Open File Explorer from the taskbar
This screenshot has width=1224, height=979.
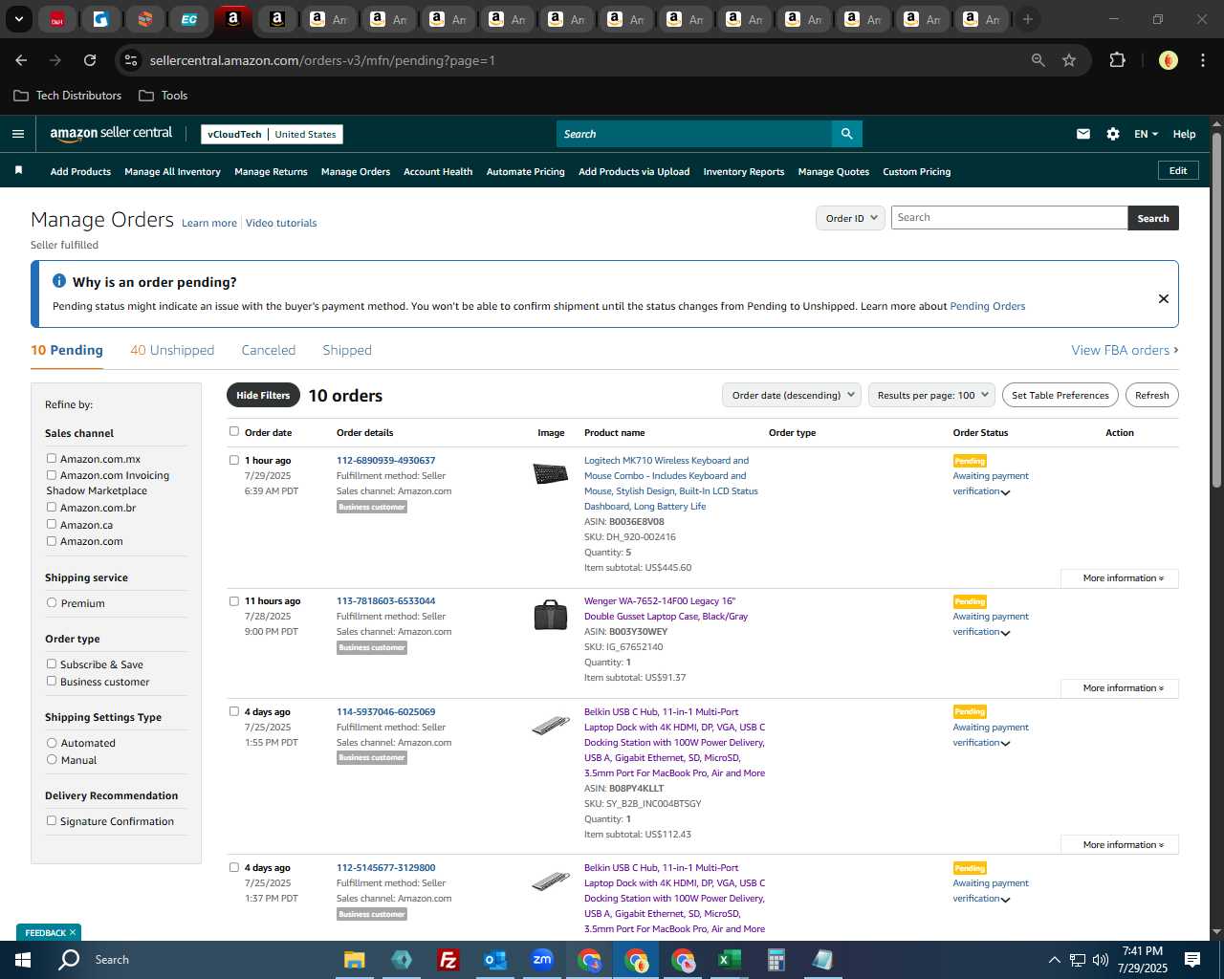click(355, 960)
